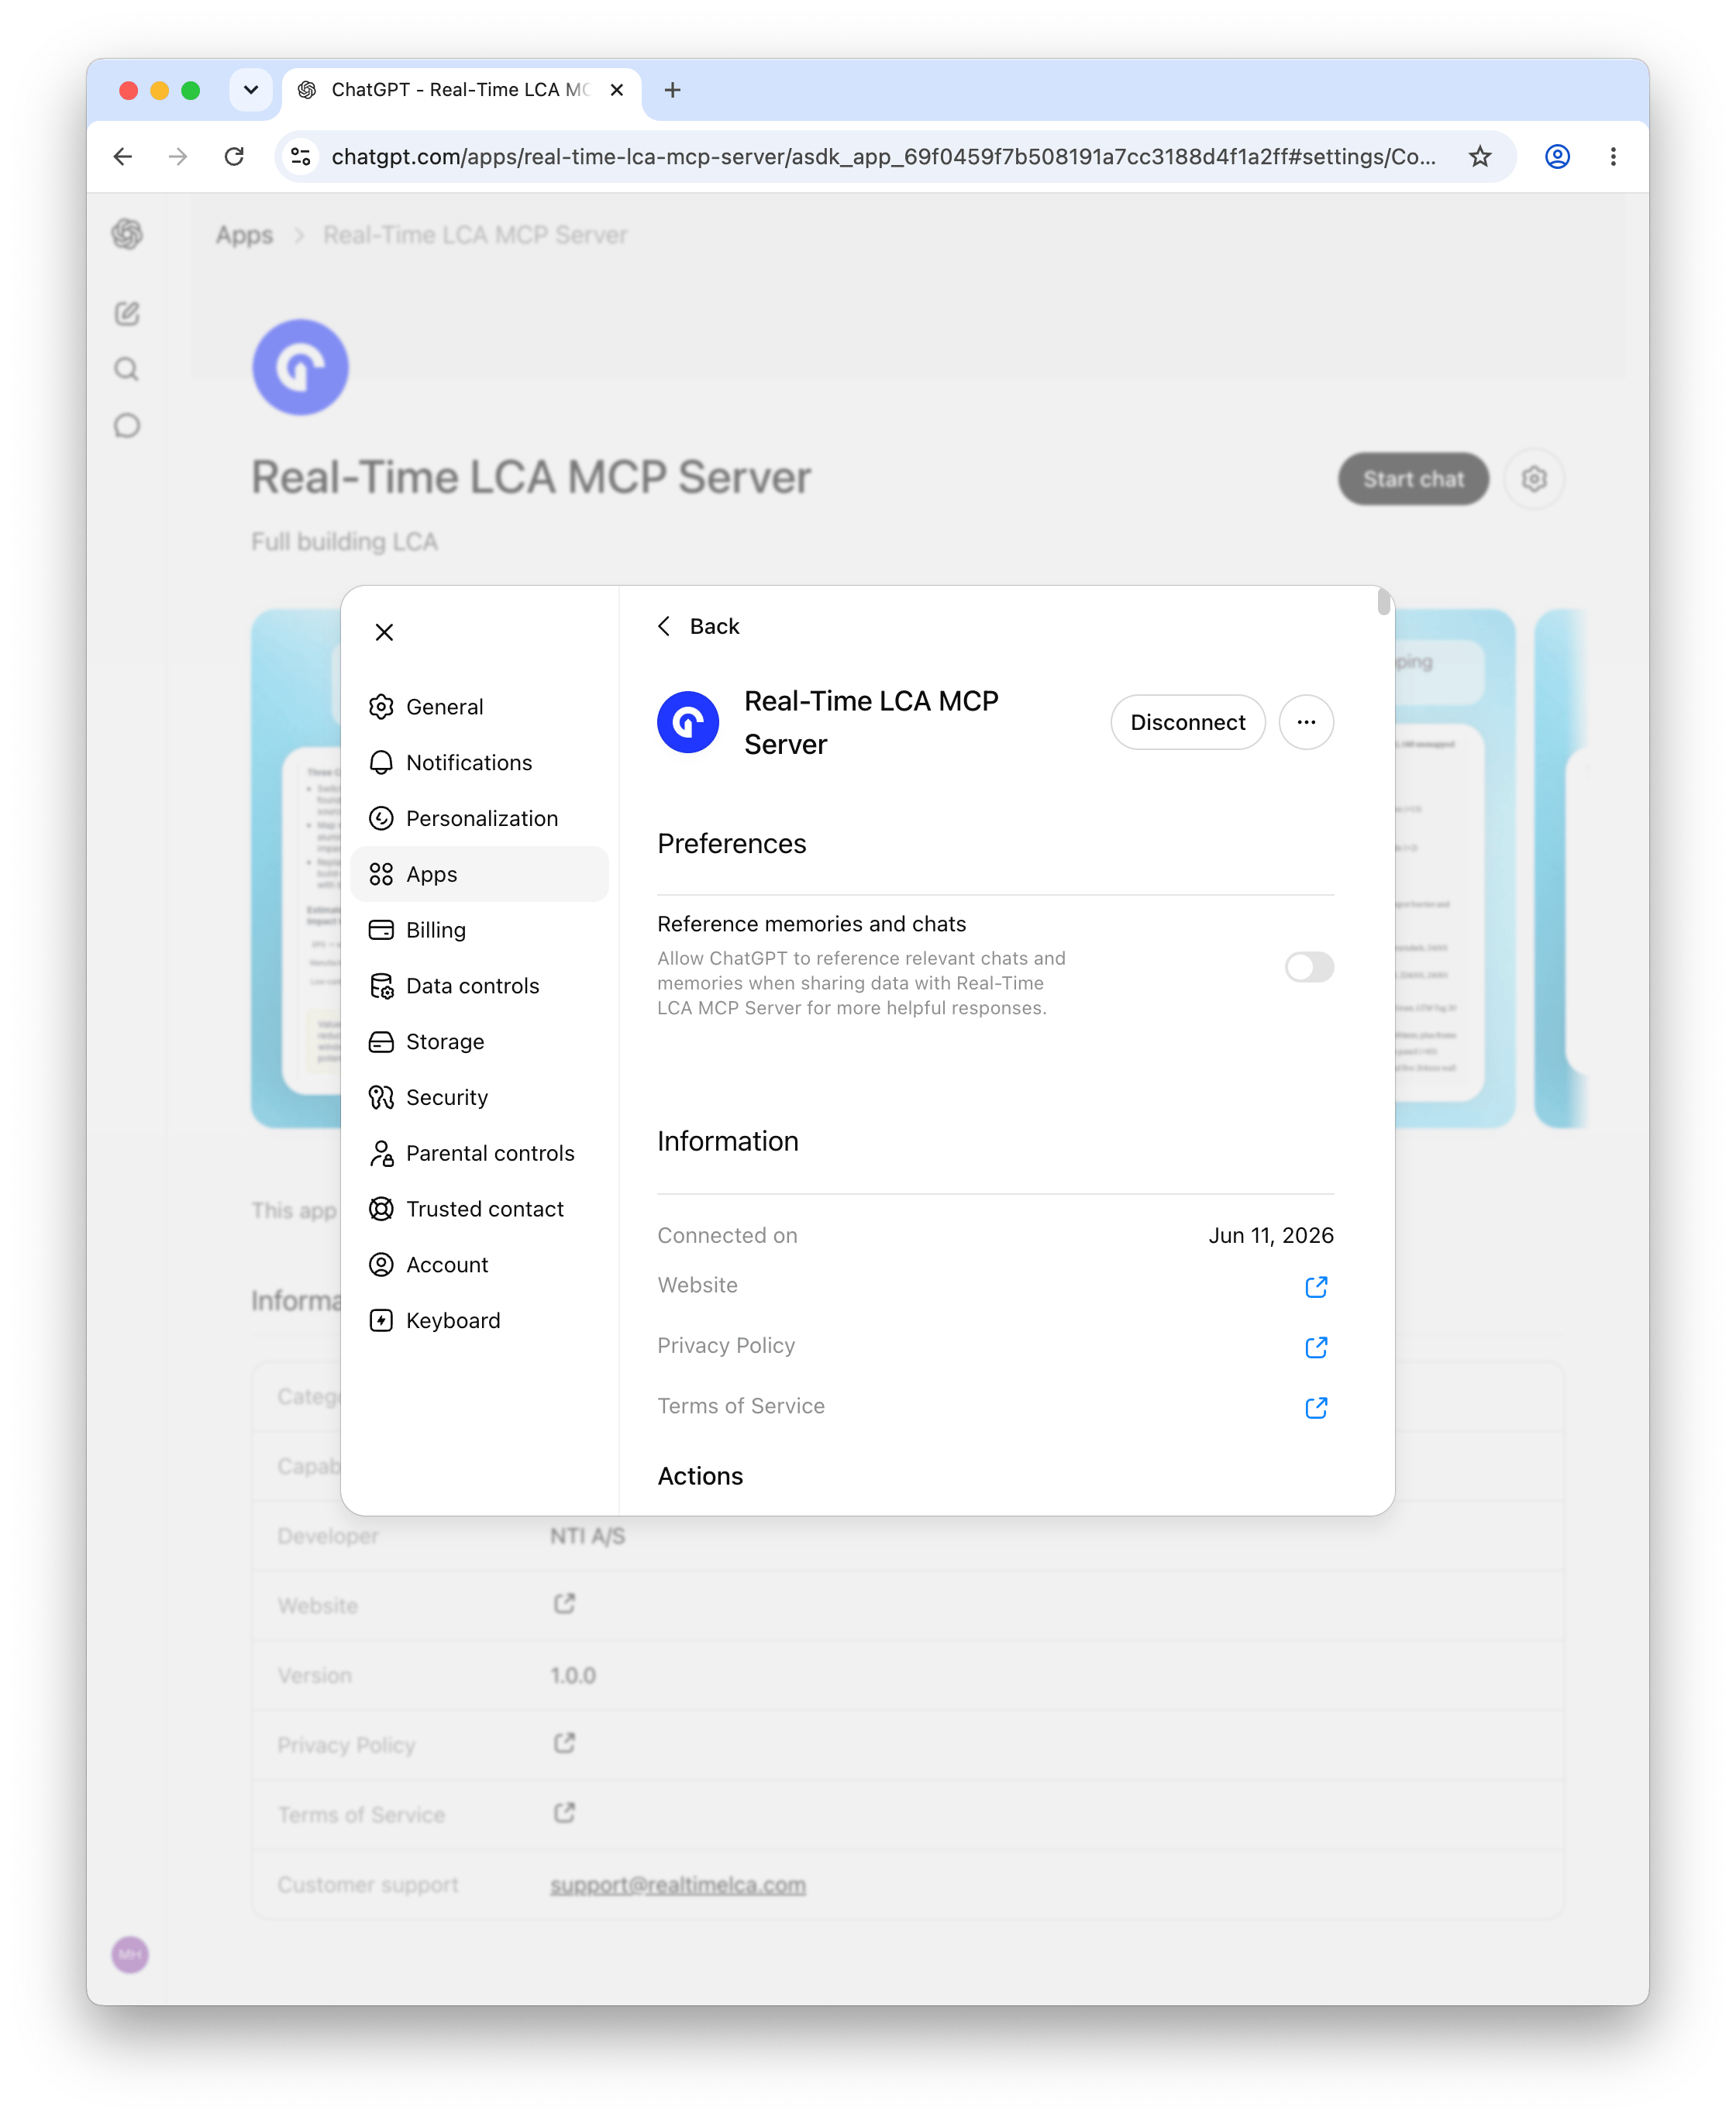Open Billing settings
1736x2120 pixels.
[x=479, y=931]
